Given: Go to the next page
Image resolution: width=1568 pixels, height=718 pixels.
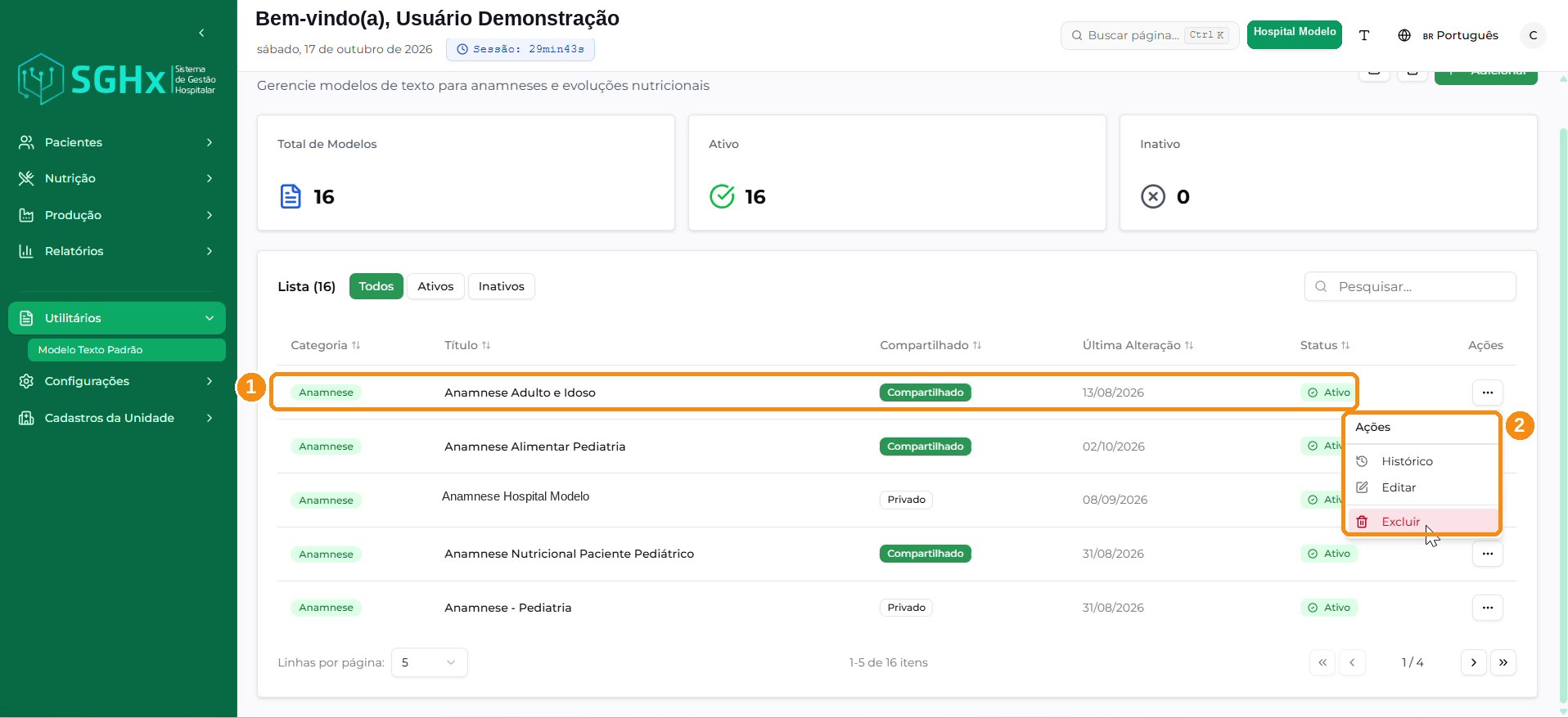Looking at the screenshot, I should pos(1474,662).
